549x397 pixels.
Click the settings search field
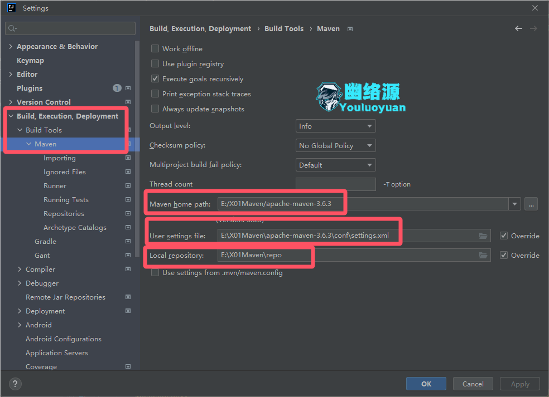70,28
